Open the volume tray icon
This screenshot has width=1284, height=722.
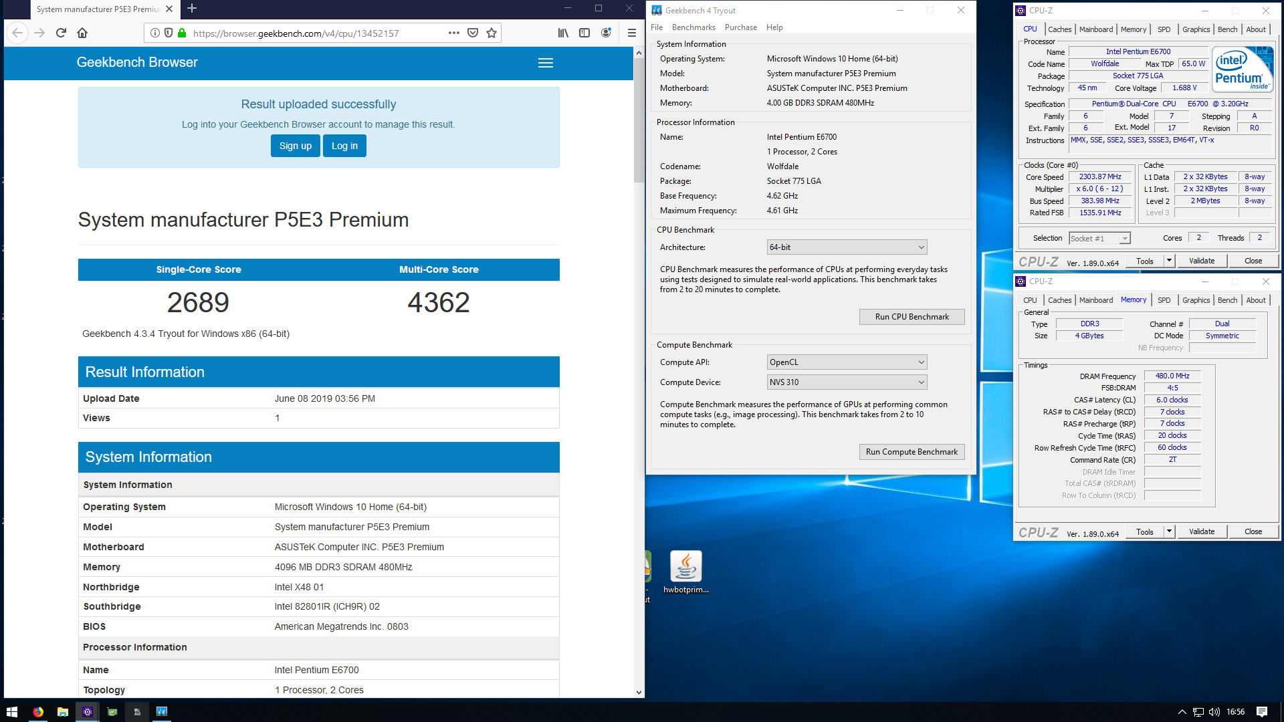coord(1214,712)
